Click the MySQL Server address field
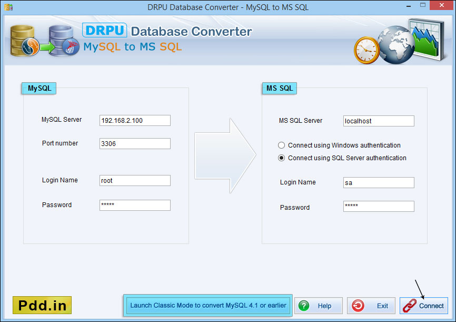Screen dimensions: 456x322 point(135,120)
